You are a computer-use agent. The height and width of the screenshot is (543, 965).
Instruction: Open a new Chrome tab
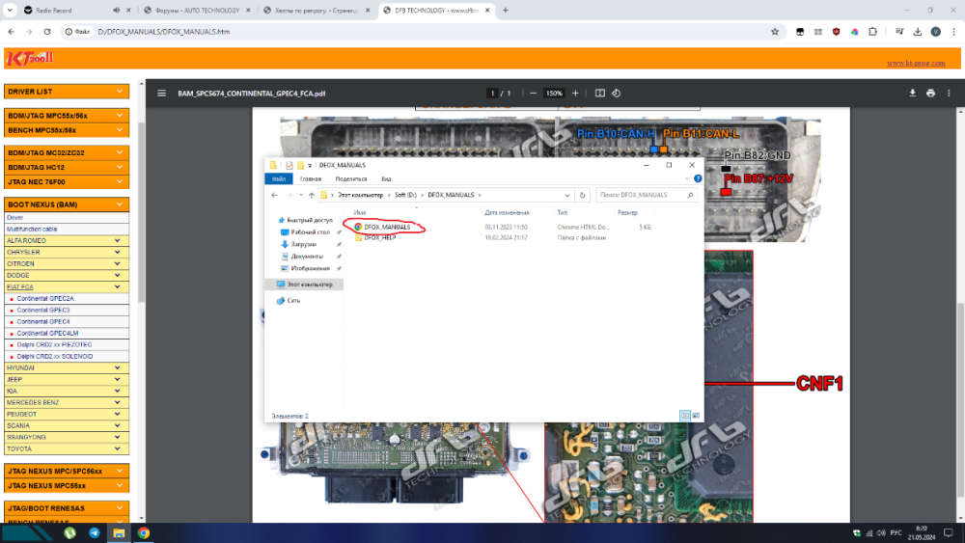[506, 11]
